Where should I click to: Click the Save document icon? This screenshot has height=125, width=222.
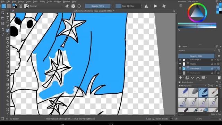click(x=3, y=23)
